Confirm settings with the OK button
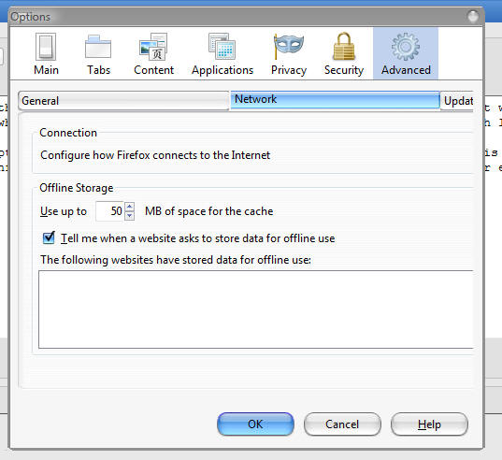 255,424
